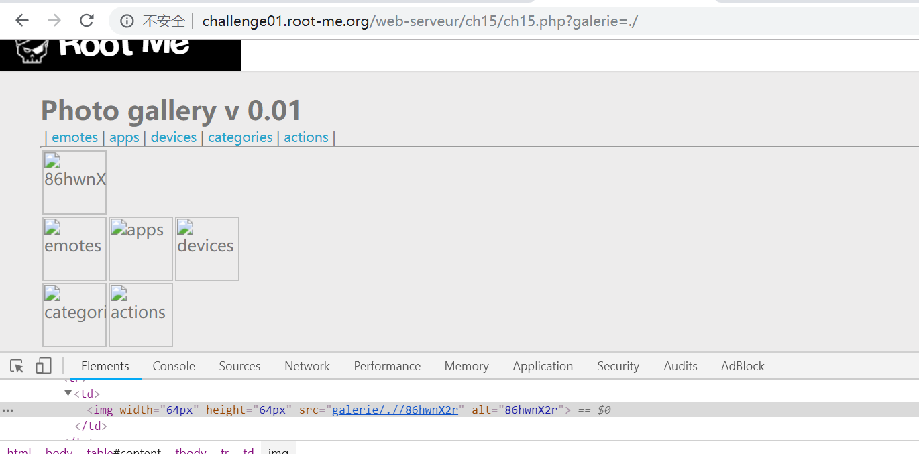Switch to the Network tab

pyautogui.click(x=307, y=366)
